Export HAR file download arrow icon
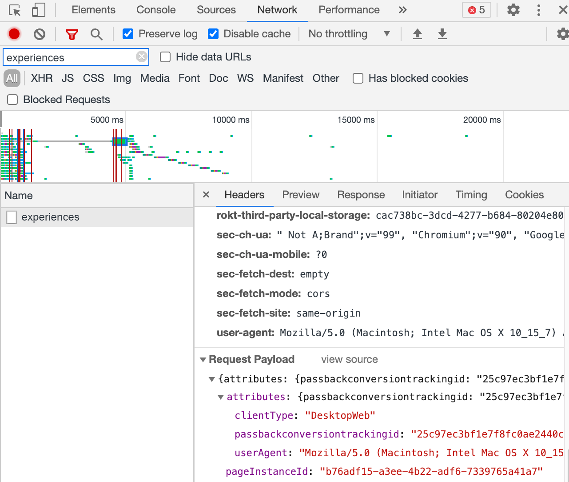This screenshot has width=569, height=482. click(442, 34)
